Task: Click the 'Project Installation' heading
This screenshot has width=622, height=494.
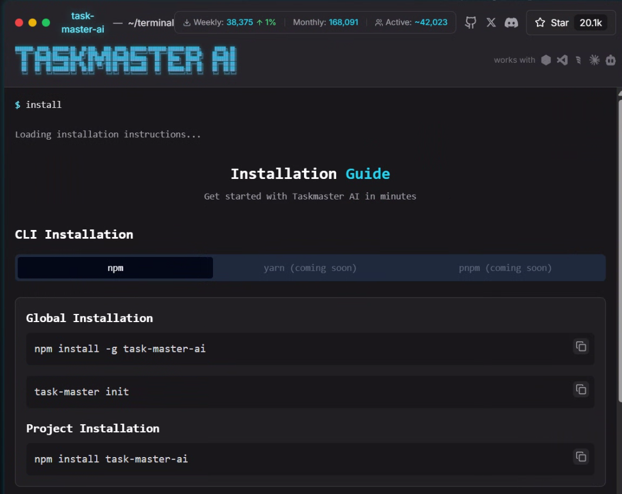Action: pyautogui.click(x=93, y=428)
